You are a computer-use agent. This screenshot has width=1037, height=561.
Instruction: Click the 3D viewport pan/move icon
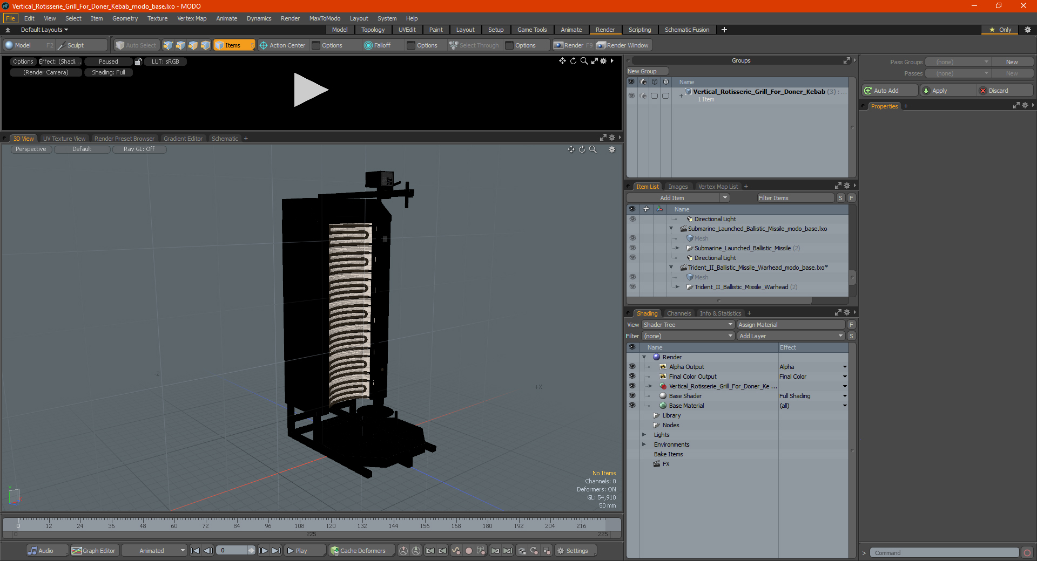(x=571, y=149)
